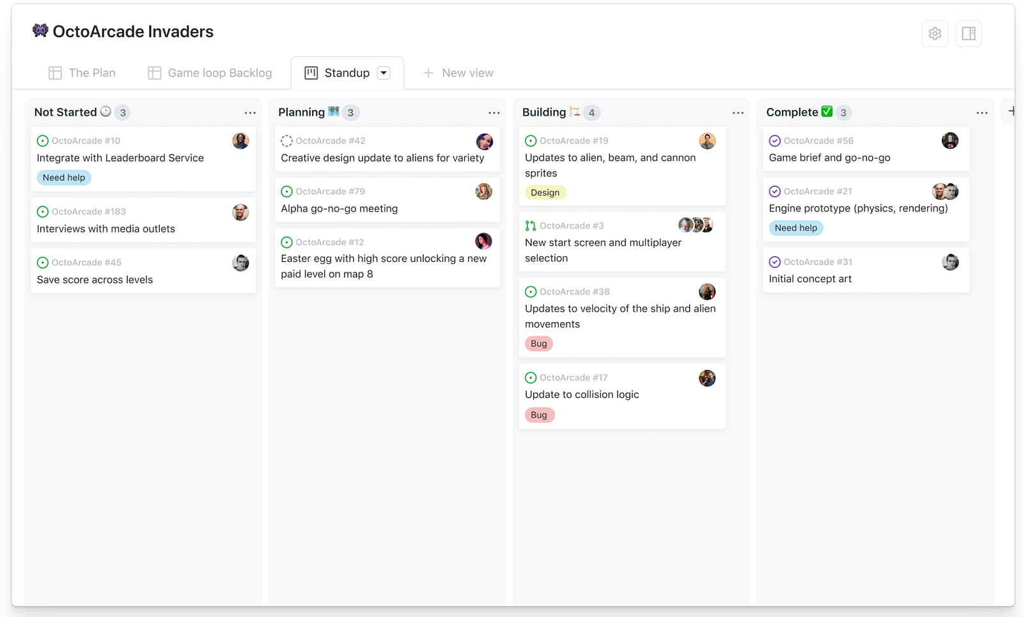Click the open issue status icon on OctoArcade #183
1023x617 pixels.
[43, 212]
